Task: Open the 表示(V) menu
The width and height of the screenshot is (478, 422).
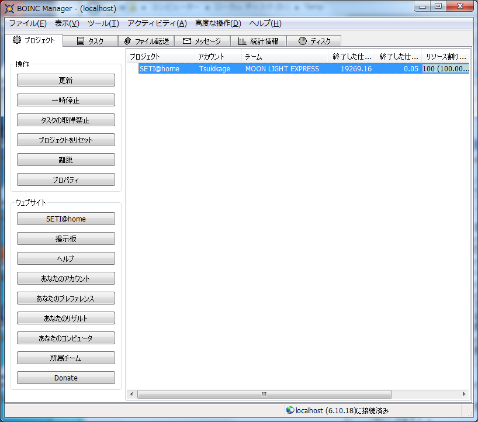Action: coord(67,23)
